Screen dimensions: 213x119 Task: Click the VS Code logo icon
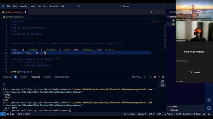[3, 6]
